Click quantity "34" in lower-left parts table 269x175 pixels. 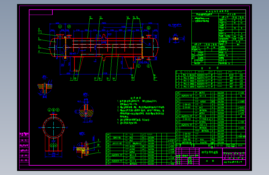coord(143,146)
